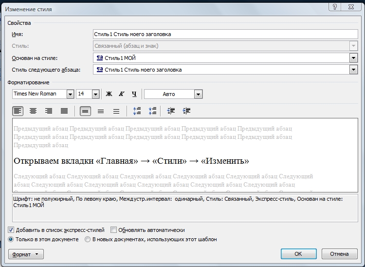Toggle underline formatting (Ч) button
Image resolution: width=365 pixels, height=267 pixels.
pyautogui.click(x=134, y=94)
